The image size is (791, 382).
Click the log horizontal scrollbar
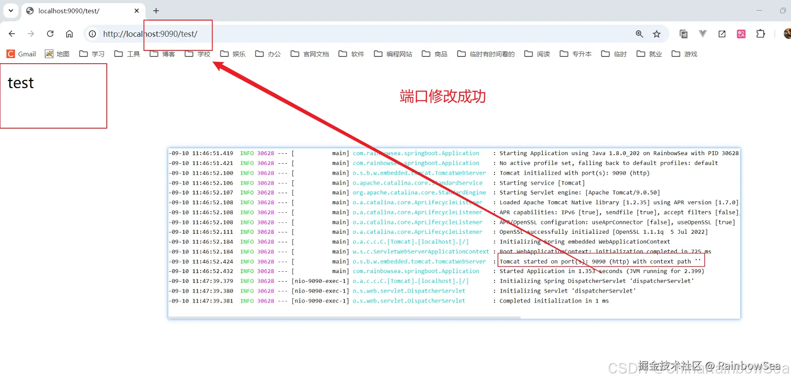pos(344,317)
